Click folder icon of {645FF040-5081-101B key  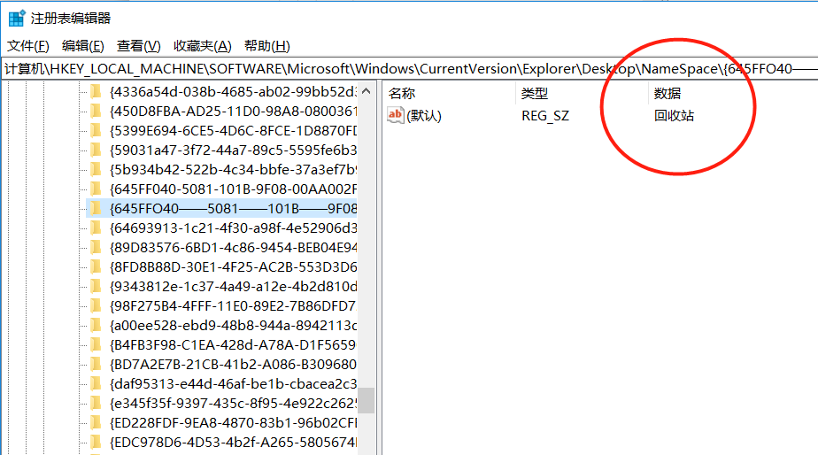[x=96, y=189]
